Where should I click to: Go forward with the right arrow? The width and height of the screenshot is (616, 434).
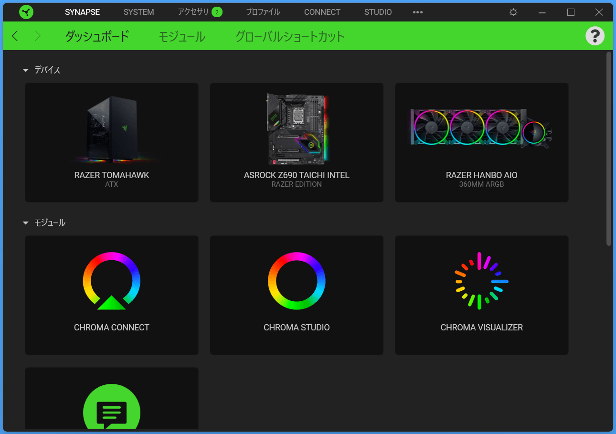coord(38,36)
